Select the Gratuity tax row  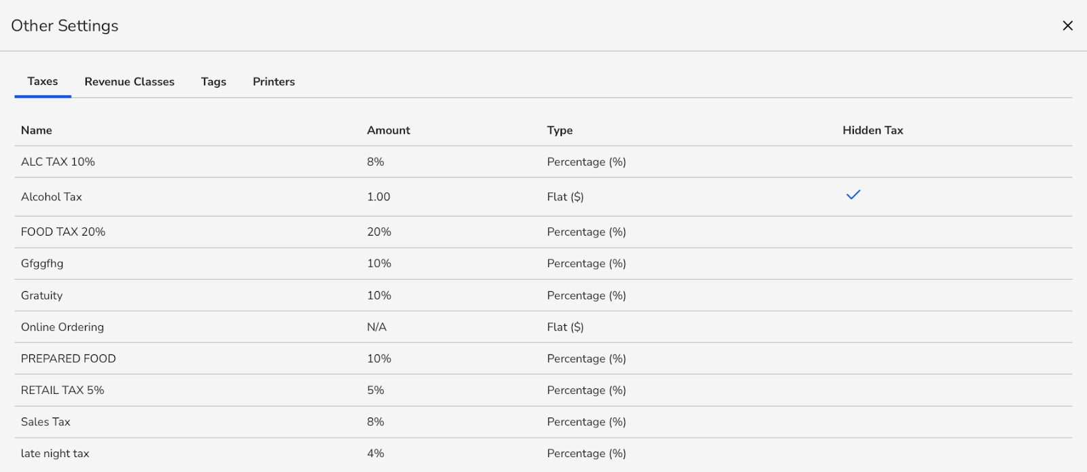[x=41, y=295]
